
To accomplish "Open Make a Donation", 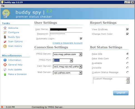I will click(x=17, y=74).
